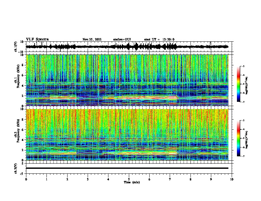Click the ch.2 "Frequency (kHz)" axis label

pyautogui.click(x=18, y=131)
